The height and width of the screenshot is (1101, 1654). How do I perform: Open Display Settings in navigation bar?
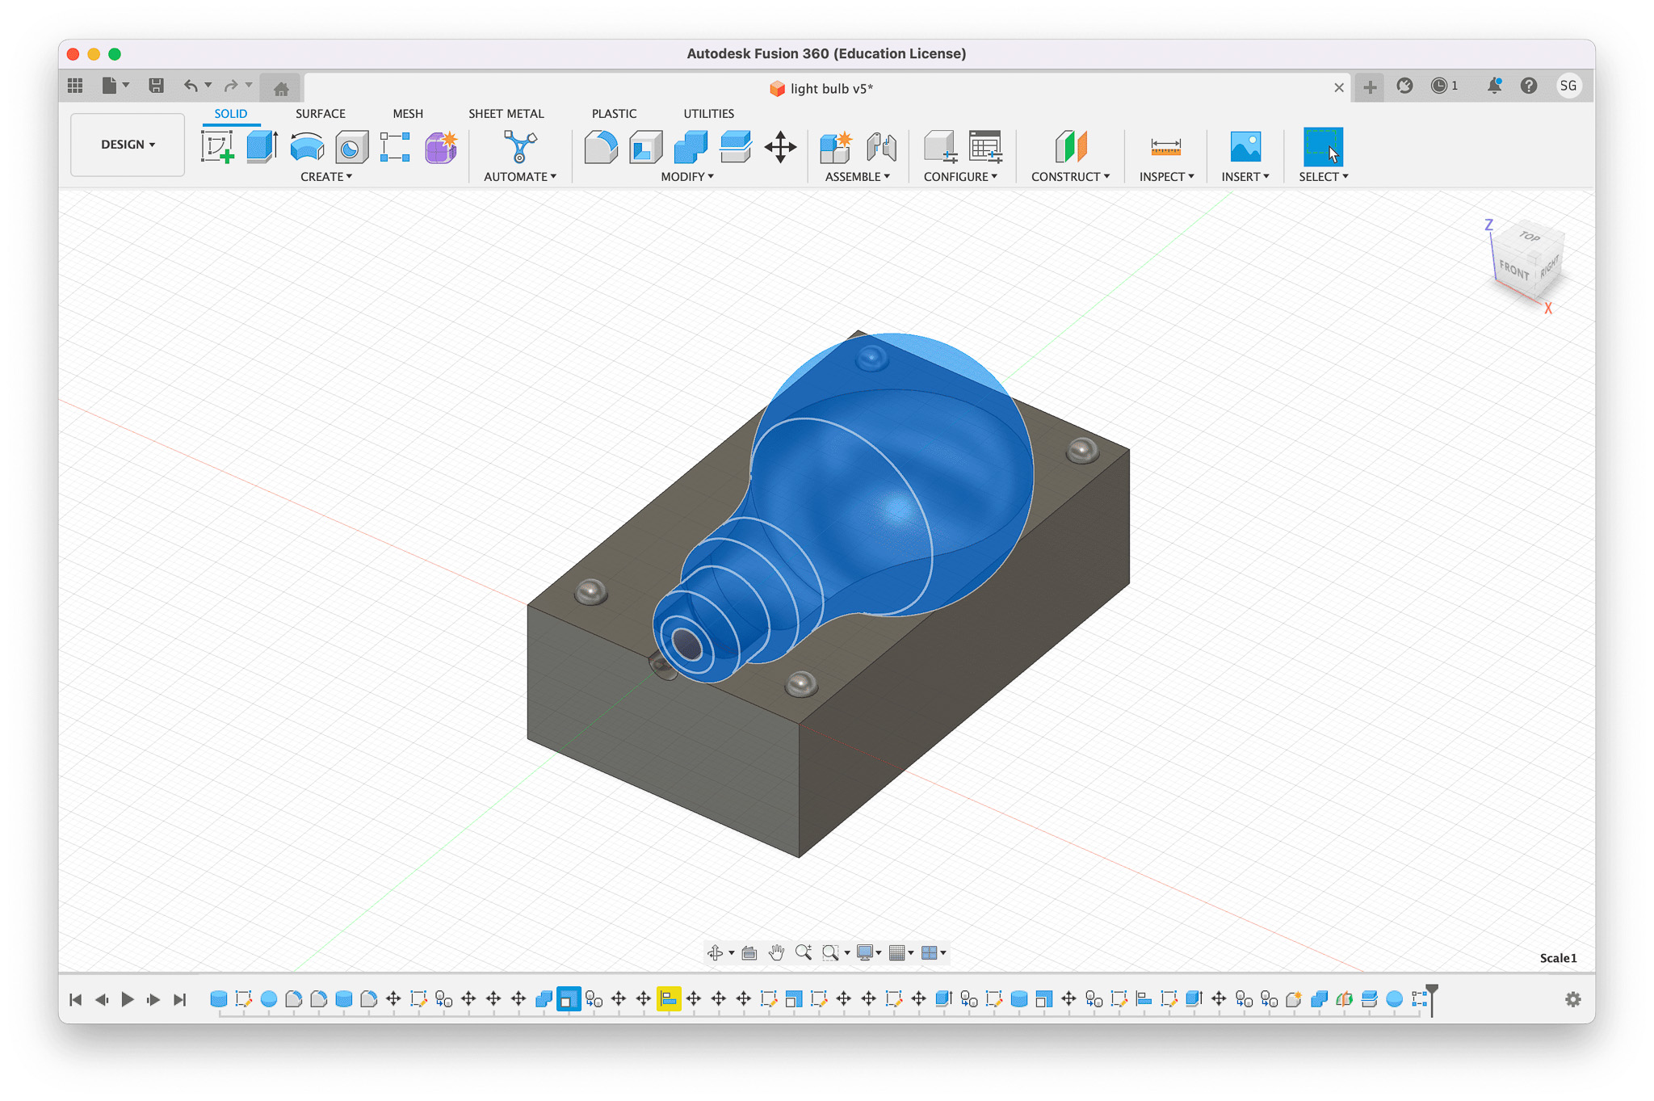865,953
